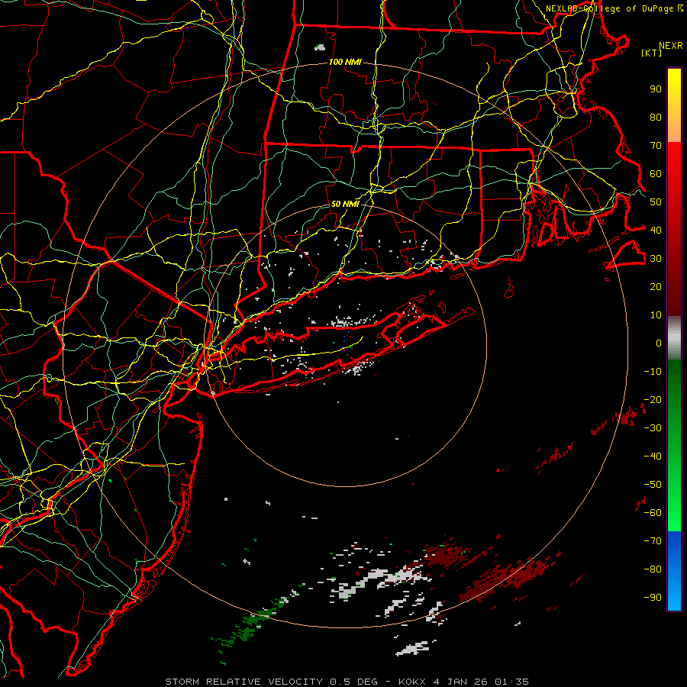Click the NEXLAB-College of DuPage credit text
Viewport: 687px width, 687px height.
(614, 8)
